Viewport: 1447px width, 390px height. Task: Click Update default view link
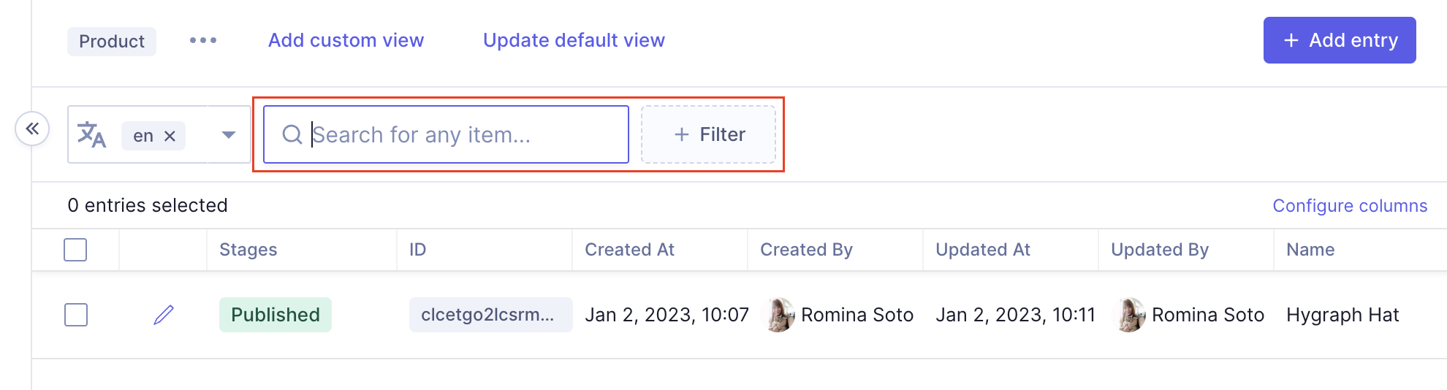coord(574,40)
